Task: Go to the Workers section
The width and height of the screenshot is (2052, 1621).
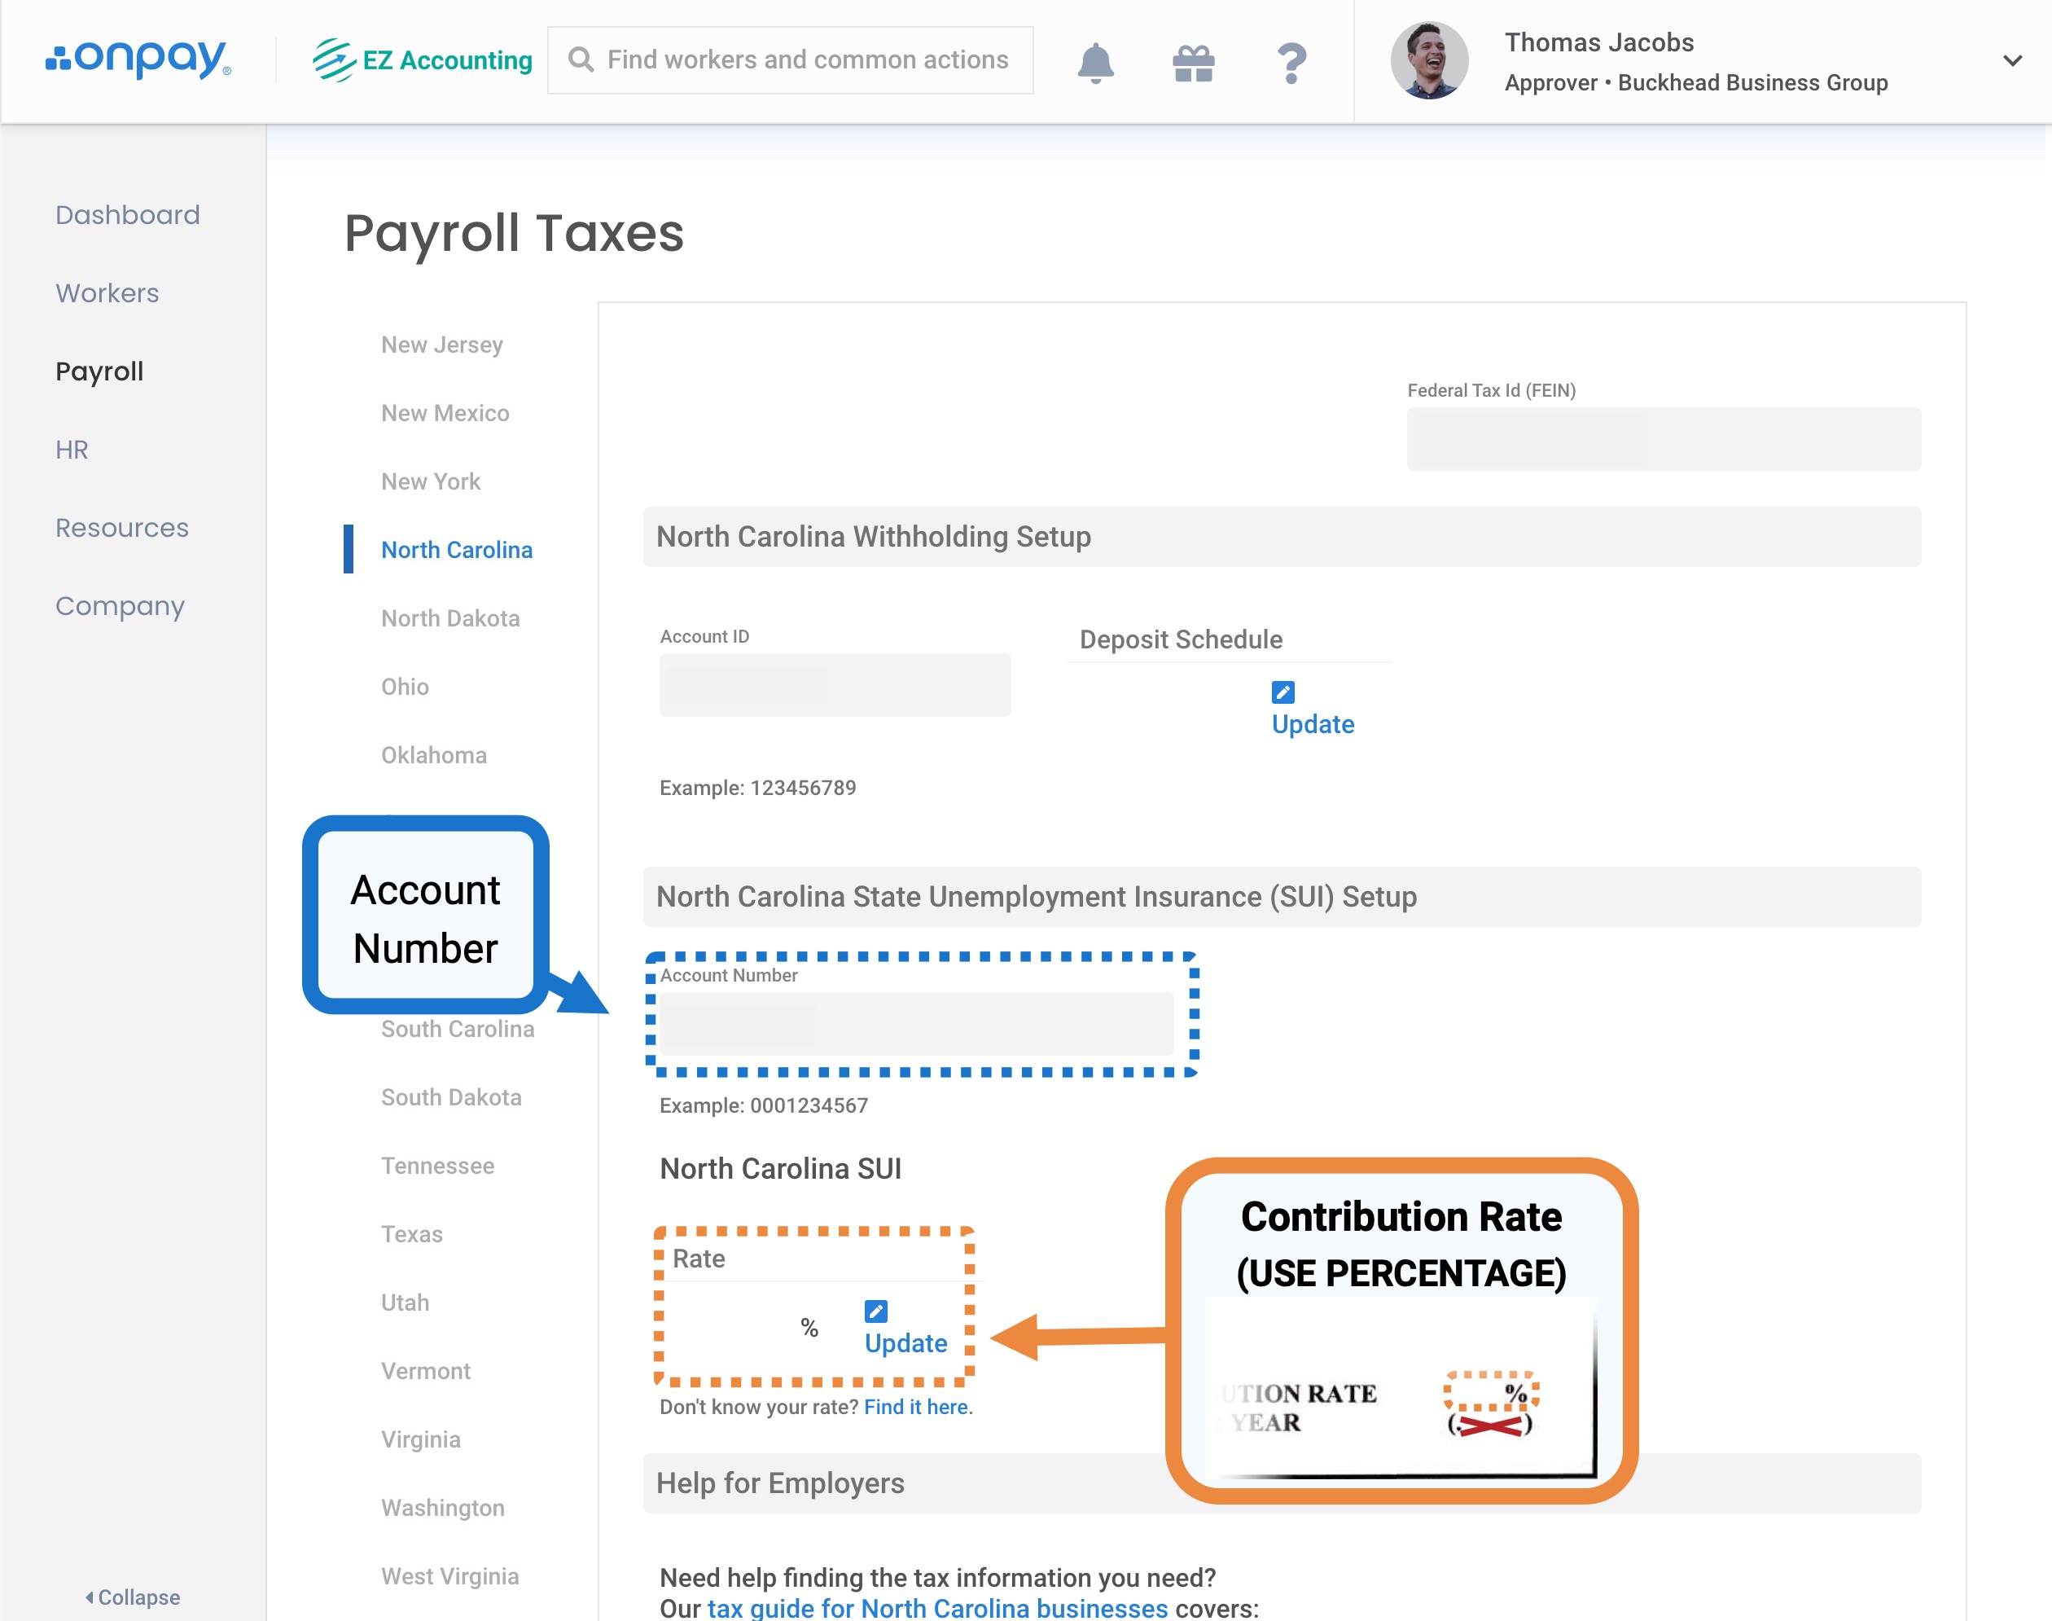Action: point(107,293)
